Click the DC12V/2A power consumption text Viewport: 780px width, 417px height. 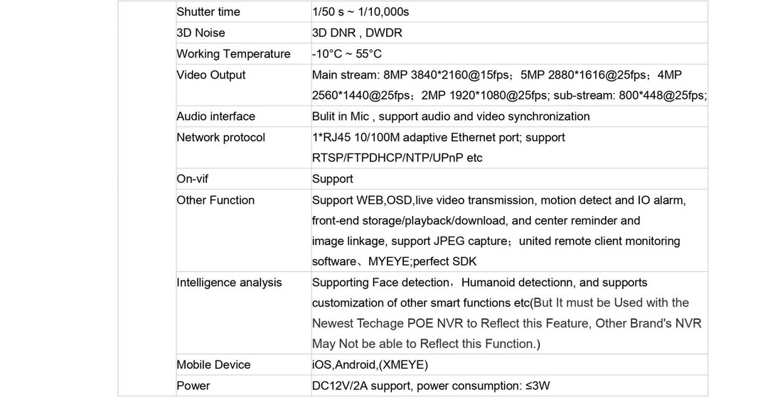click(431, 386)
